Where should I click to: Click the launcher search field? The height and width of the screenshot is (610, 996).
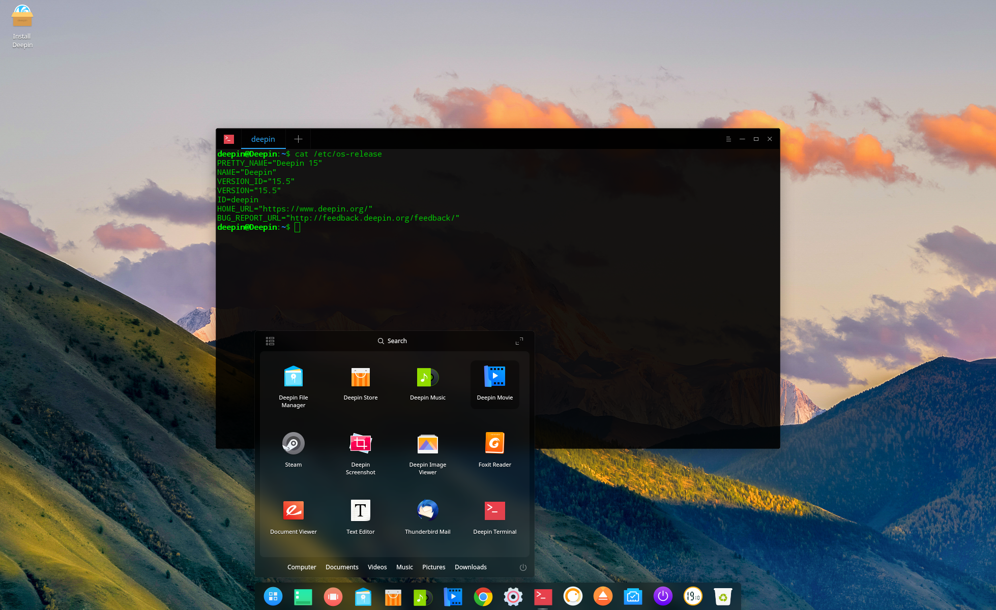(397, 341)
